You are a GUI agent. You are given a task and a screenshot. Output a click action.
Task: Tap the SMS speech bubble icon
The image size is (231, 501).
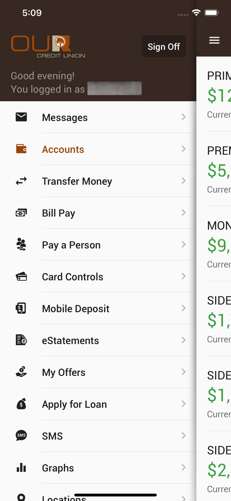pyautogui.click(x=21, y=436)
